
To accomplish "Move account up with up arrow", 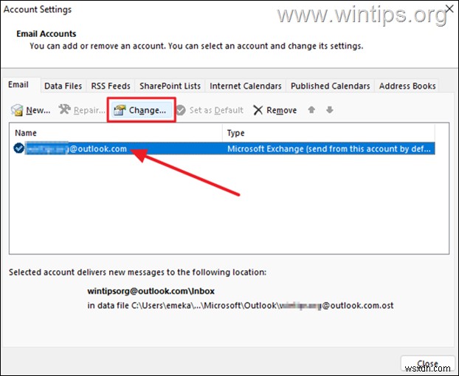I will click(311, 110).
